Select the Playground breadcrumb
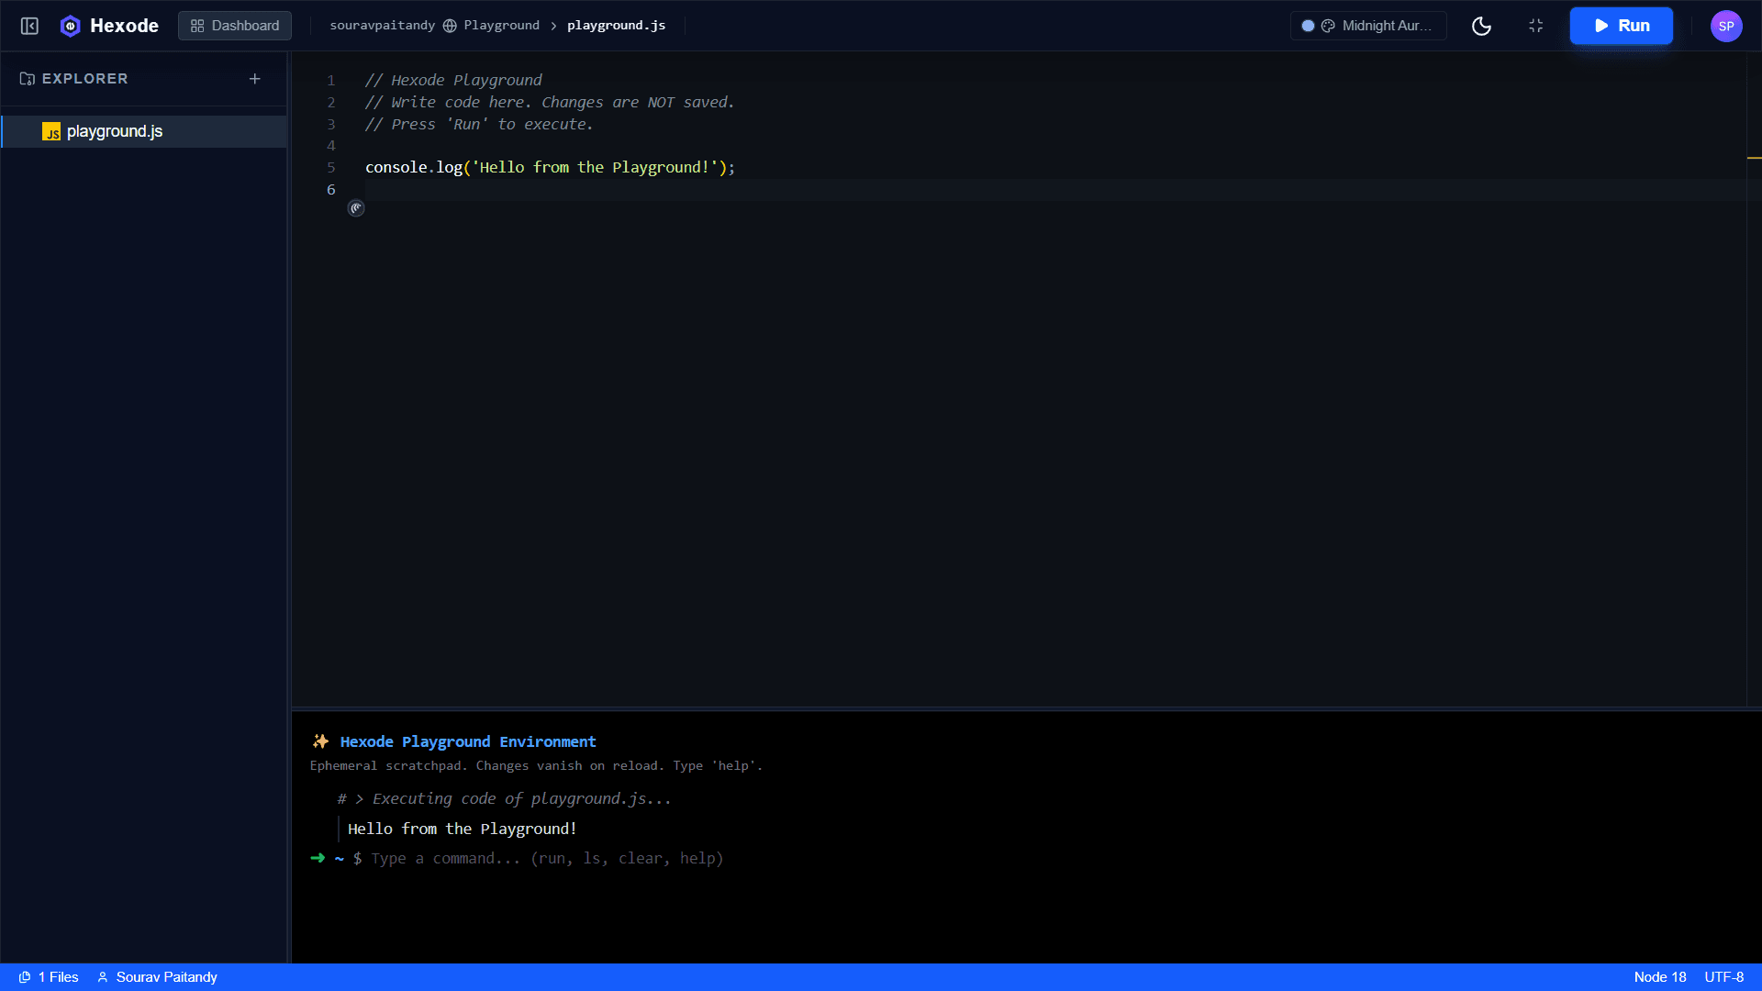1762x991 pixels. click(x=501, y=26)
